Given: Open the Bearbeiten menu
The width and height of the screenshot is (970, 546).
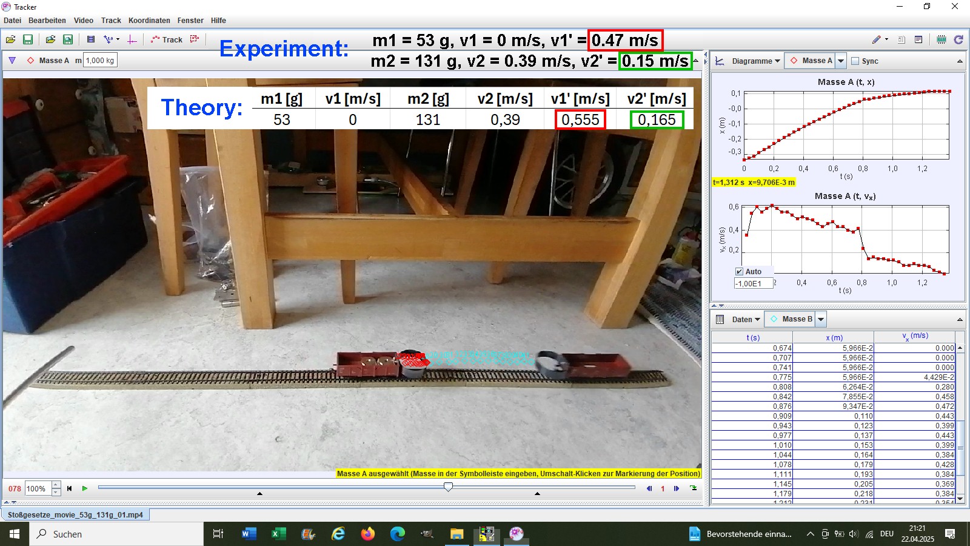Looking at the screenshot, I should click(x=47, y=21).
